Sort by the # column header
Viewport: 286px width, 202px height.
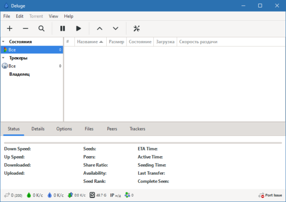click(x=69, y=42)
